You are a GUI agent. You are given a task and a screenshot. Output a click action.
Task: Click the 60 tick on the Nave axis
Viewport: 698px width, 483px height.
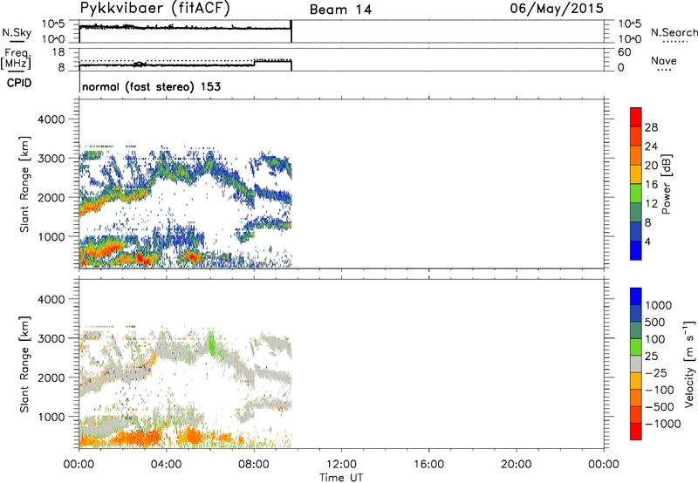pos(624,52)
